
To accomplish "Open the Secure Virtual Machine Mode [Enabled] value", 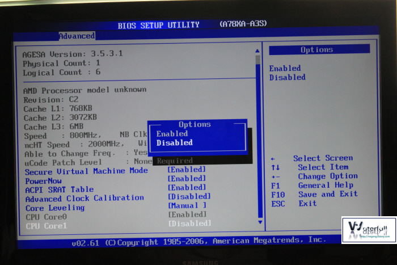I will point(187,170).
